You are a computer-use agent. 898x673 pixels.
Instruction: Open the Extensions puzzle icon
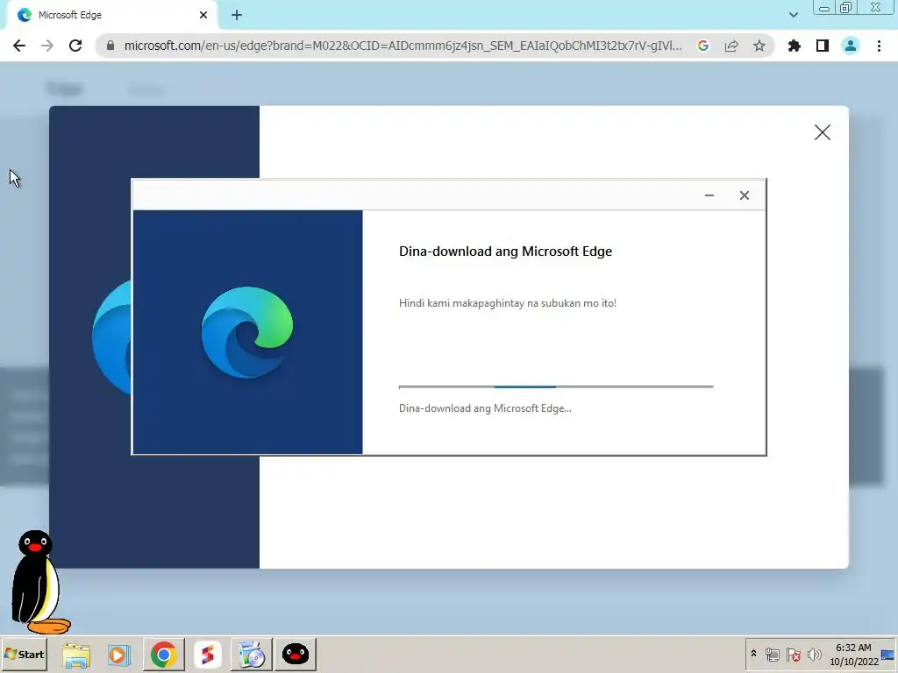click(795, 46)
